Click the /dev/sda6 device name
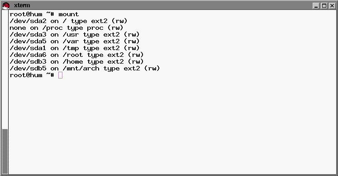Screen dimensions: 338x176 [28, 55]
